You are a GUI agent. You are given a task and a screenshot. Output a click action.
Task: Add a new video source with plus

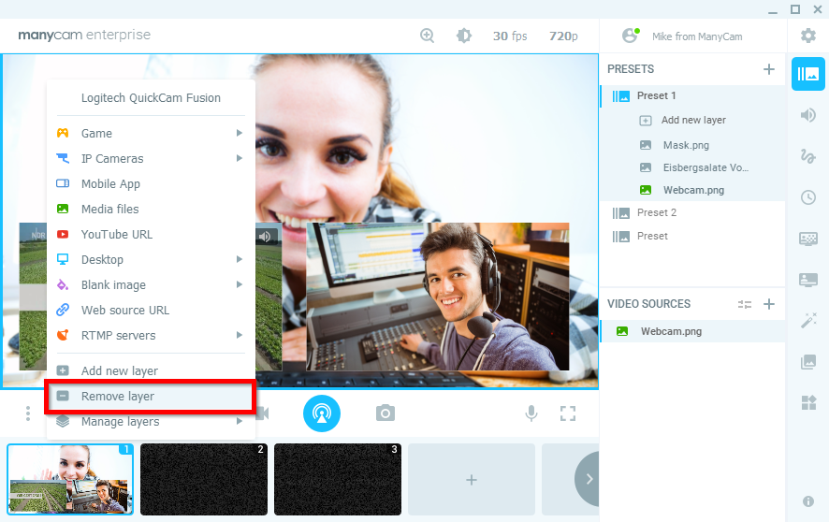click(769, 304)
